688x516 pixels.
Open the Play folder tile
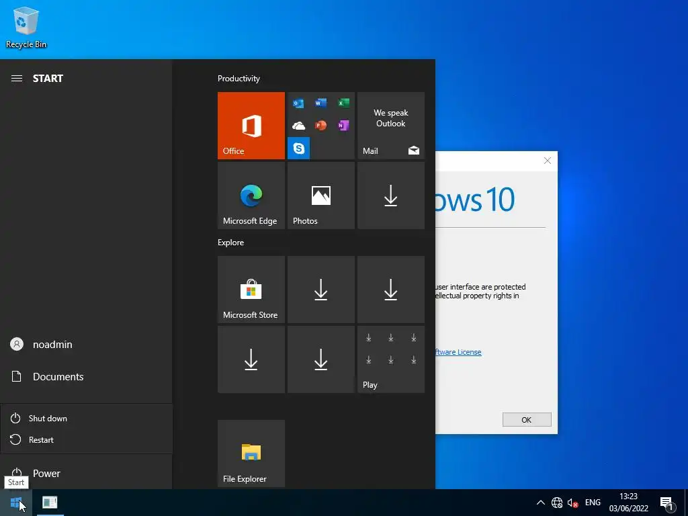pos(391,359)
